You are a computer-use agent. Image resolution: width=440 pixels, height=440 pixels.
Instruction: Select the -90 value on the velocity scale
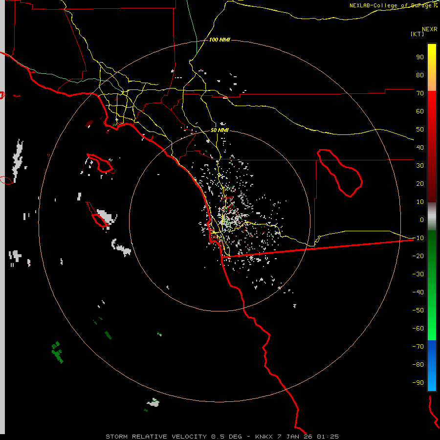[x=418, y=382]
